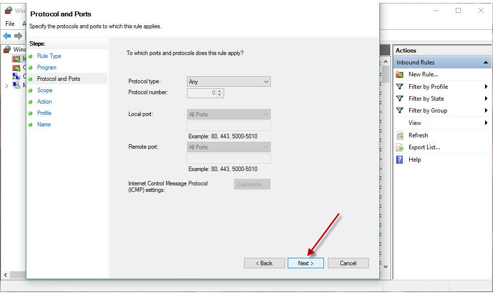Click Help in the Actions pane

coord(415,160)
